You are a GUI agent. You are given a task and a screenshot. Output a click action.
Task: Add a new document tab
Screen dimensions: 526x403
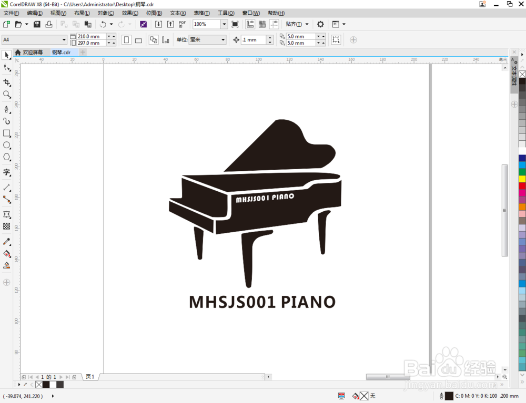[x=83, y=52]
